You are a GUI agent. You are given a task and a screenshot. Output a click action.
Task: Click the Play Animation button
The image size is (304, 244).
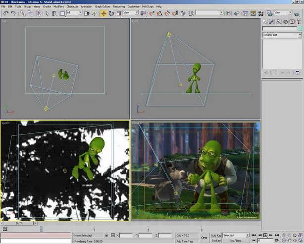(x=265, y=235)
